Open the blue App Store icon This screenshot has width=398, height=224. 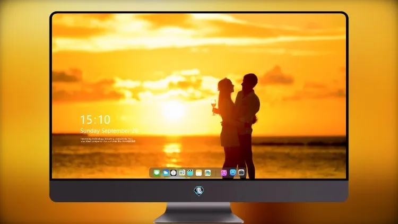pos(233,173)
